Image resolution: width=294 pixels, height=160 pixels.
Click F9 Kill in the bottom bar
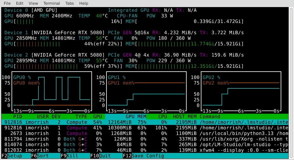70,156
